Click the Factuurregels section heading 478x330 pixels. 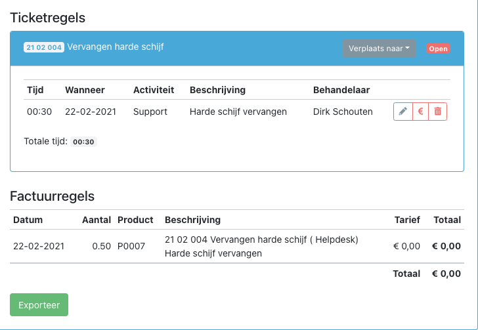[52, 196]
